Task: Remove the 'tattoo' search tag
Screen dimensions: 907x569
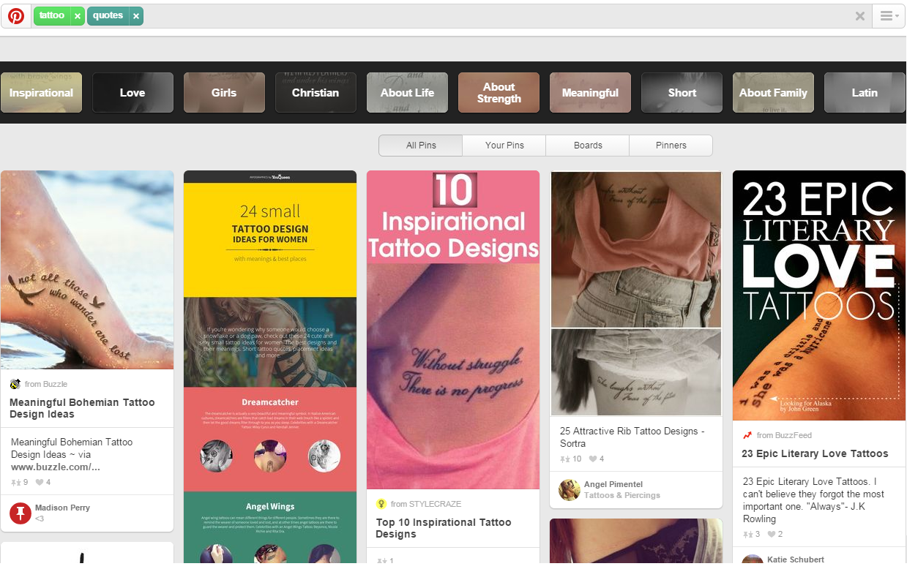Action: (78, 16)
